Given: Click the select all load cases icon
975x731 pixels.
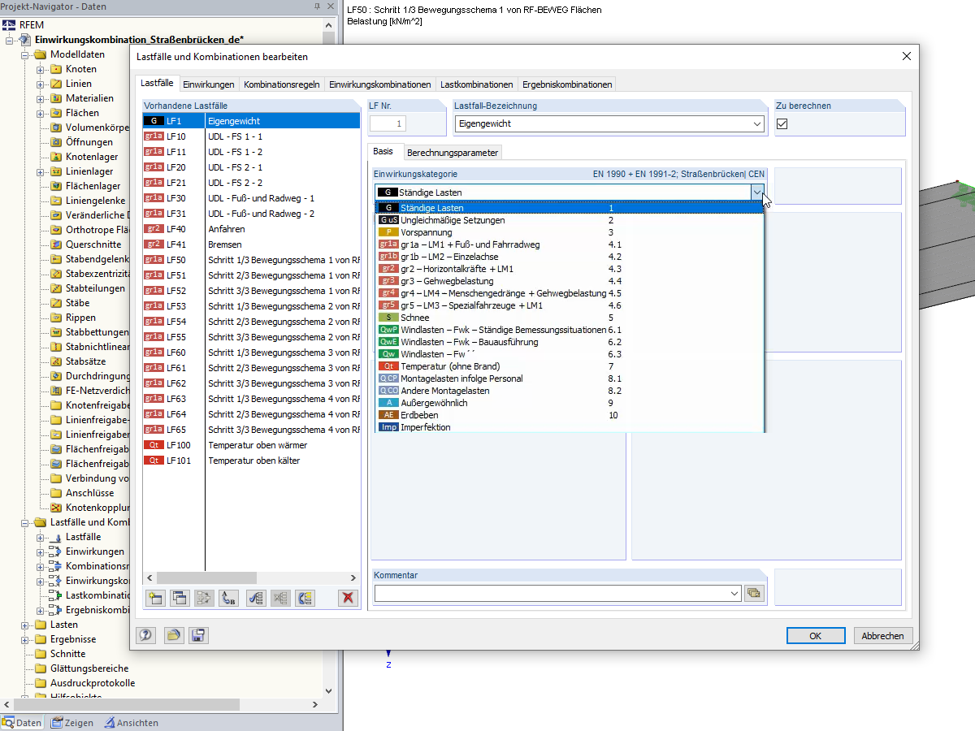Looking at the screenshot, I should (x=256, y=598).
